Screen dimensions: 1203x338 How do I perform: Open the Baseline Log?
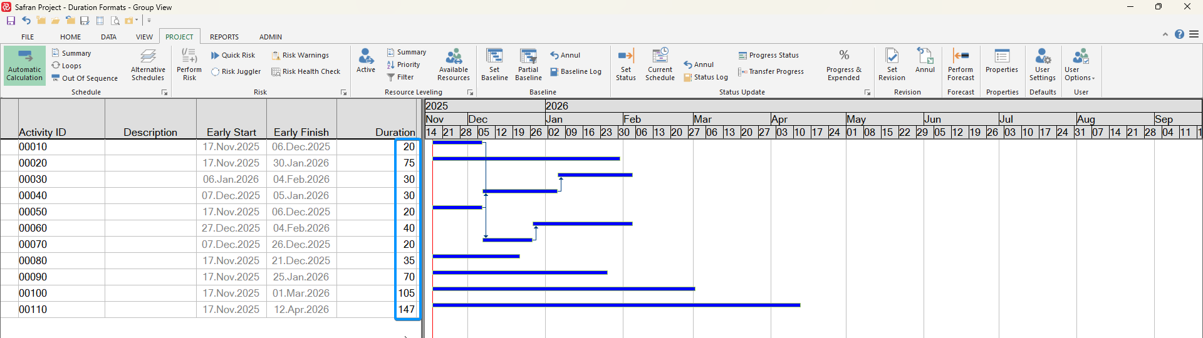(576, 72)
